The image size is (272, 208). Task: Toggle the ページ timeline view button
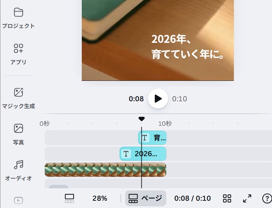tap(146, 198)
